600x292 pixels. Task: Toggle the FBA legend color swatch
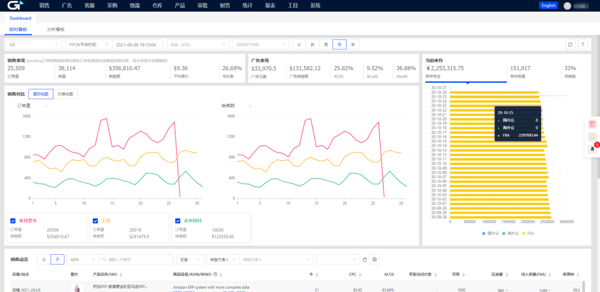tap(523, 233)
